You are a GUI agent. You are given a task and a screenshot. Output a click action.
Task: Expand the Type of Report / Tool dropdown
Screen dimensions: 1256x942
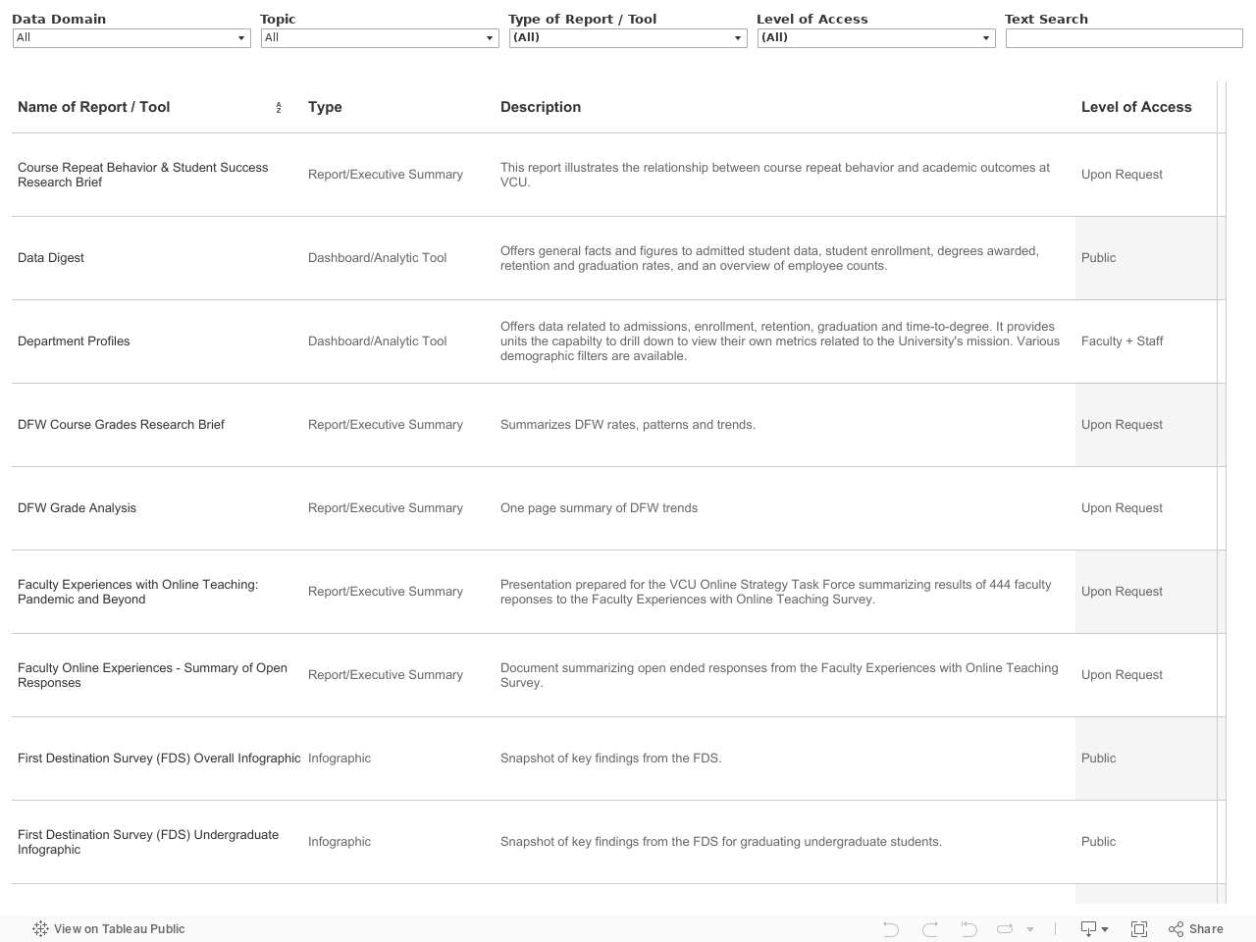[x=628, y=38]
